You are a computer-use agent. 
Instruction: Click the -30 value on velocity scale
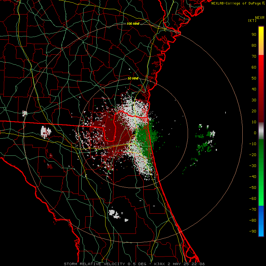[253, 166]
